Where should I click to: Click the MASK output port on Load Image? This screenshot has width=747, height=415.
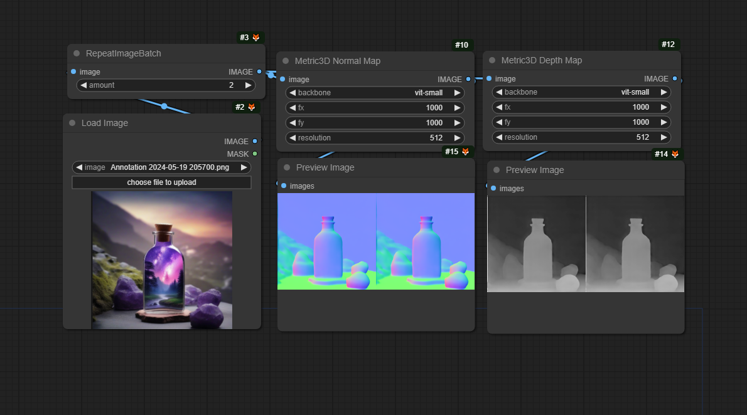click(x=255, y=154)
